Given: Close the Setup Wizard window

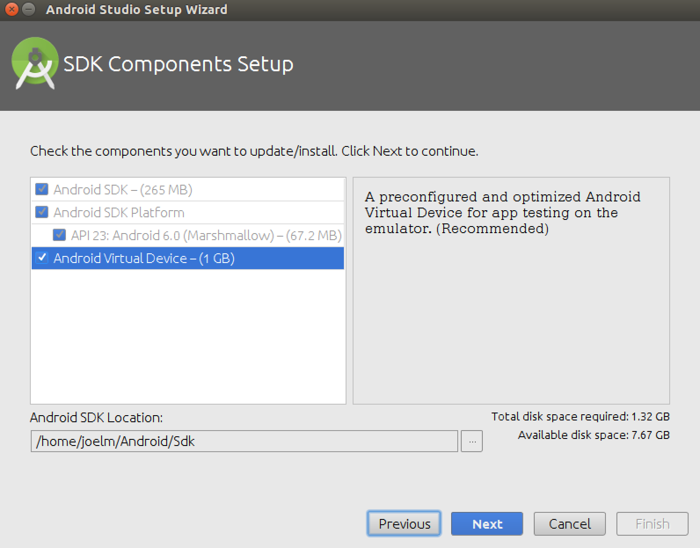Looking at the screenshot, I should [12, 9].
